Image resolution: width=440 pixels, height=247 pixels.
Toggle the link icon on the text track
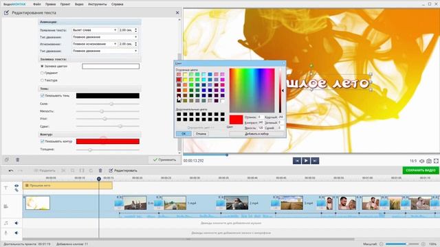click(x=16, y=190)
